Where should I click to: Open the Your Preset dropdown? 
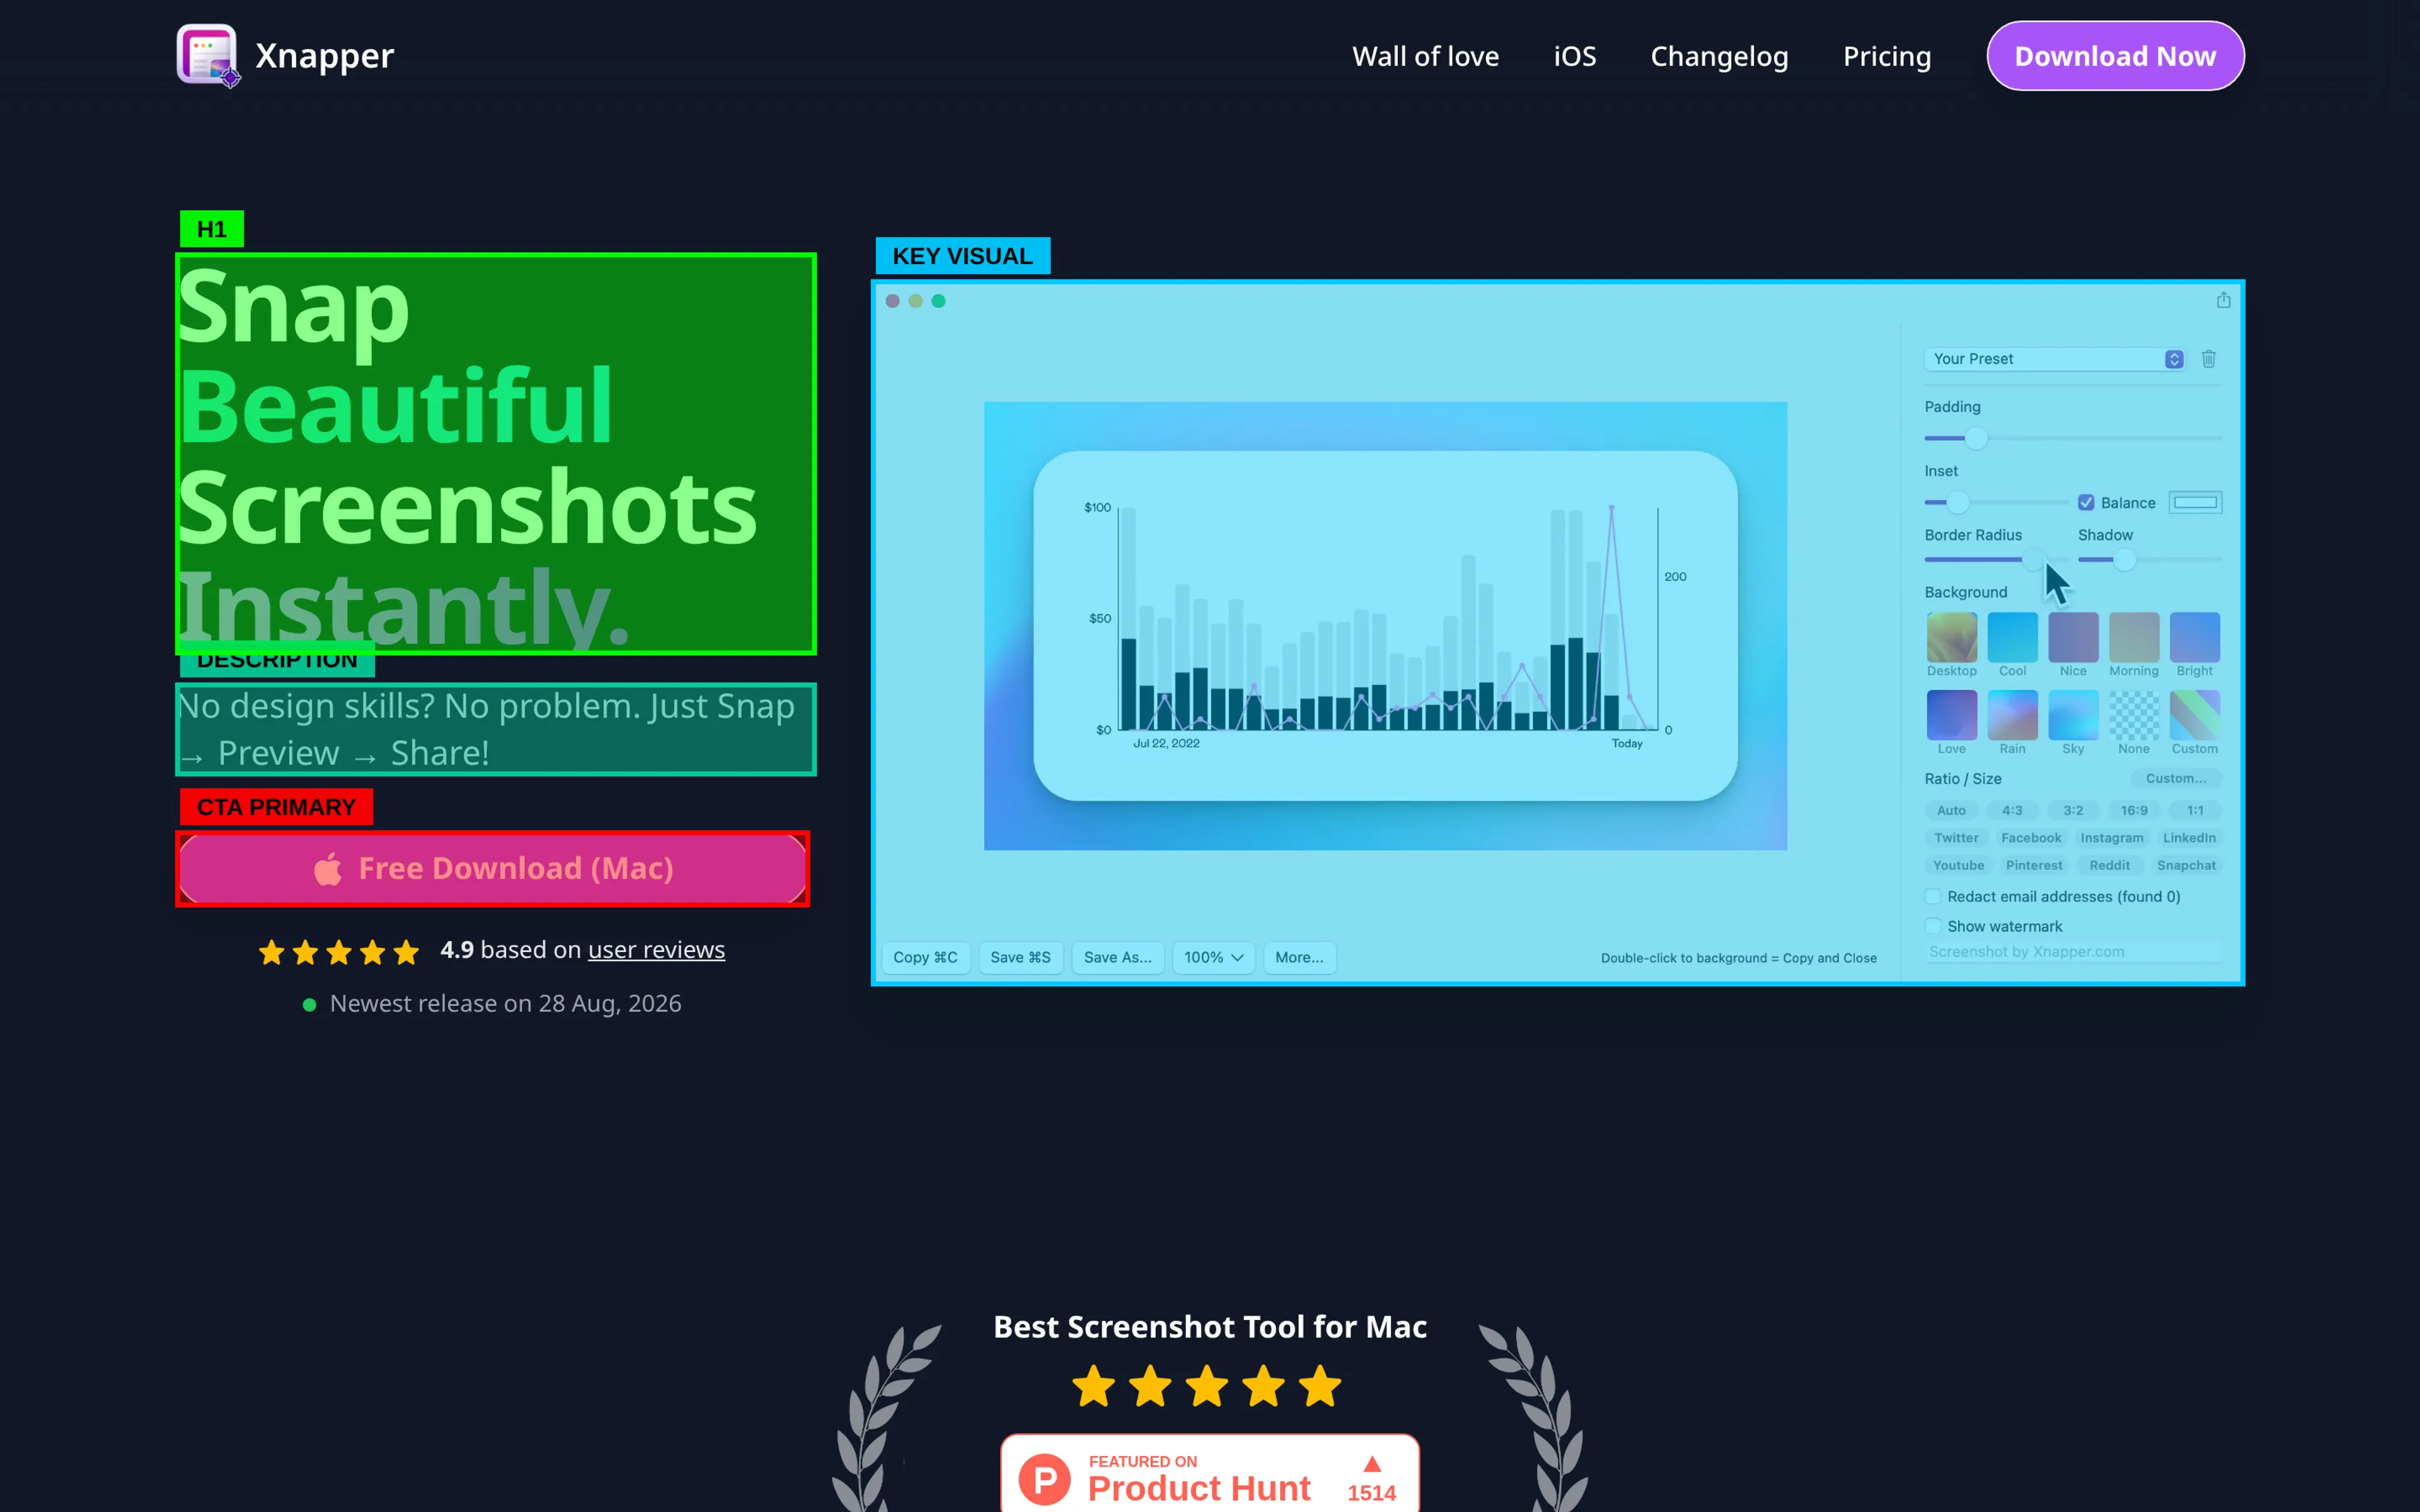(x=2055, y=359)
